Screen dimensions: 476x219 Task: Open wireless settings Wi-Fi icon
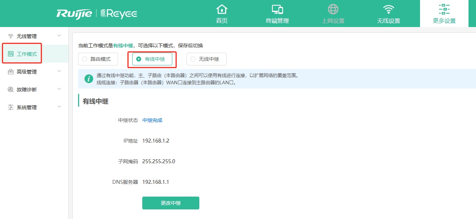click(x=389, y=9)
